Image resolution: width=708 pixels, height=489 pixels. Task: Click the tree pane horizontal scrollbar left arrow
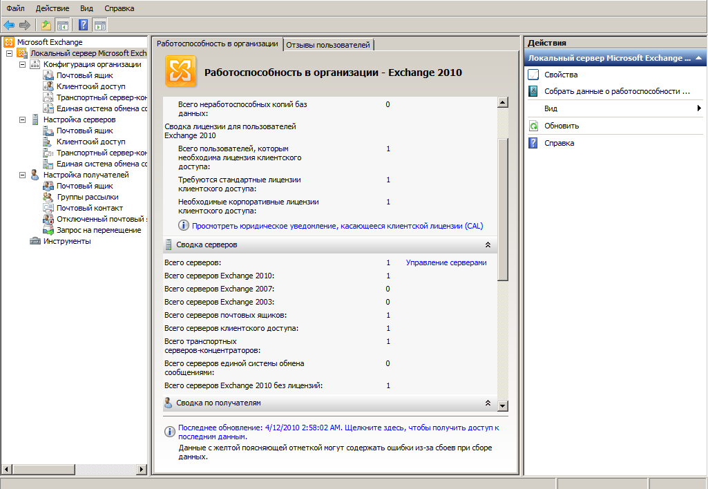7,469
